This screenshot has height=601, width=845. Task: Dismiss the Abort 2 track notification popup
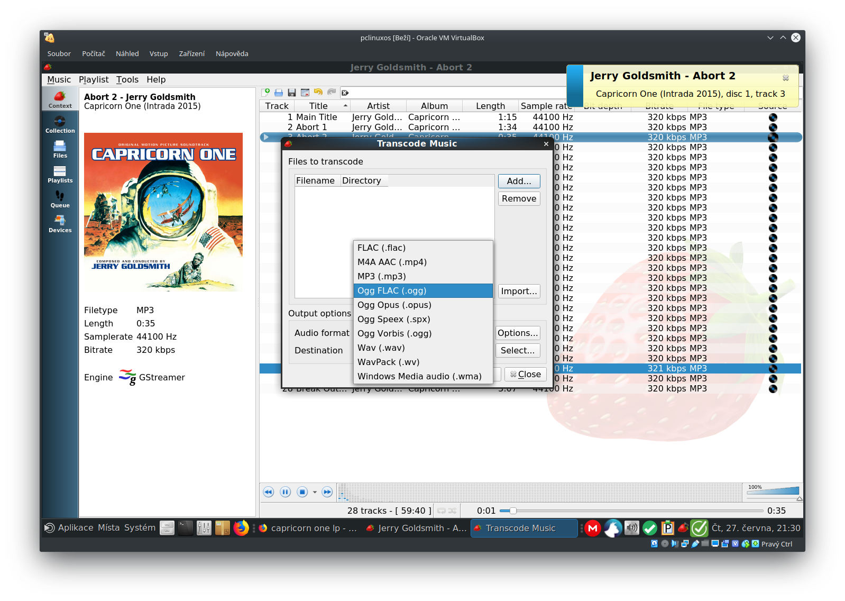click(x=786, y=78)
